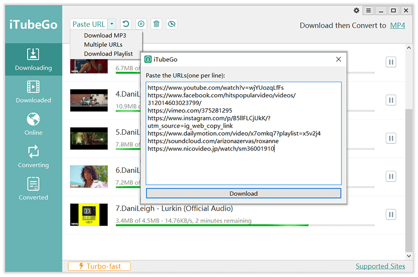
Task: Toggle Turbo-fast download mode
Action: (99, 266)
